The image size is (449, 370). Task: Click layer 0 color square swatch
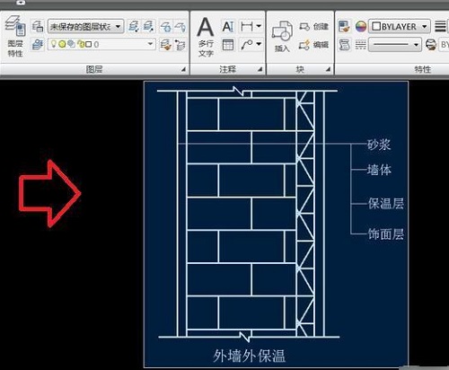point(88,45)
